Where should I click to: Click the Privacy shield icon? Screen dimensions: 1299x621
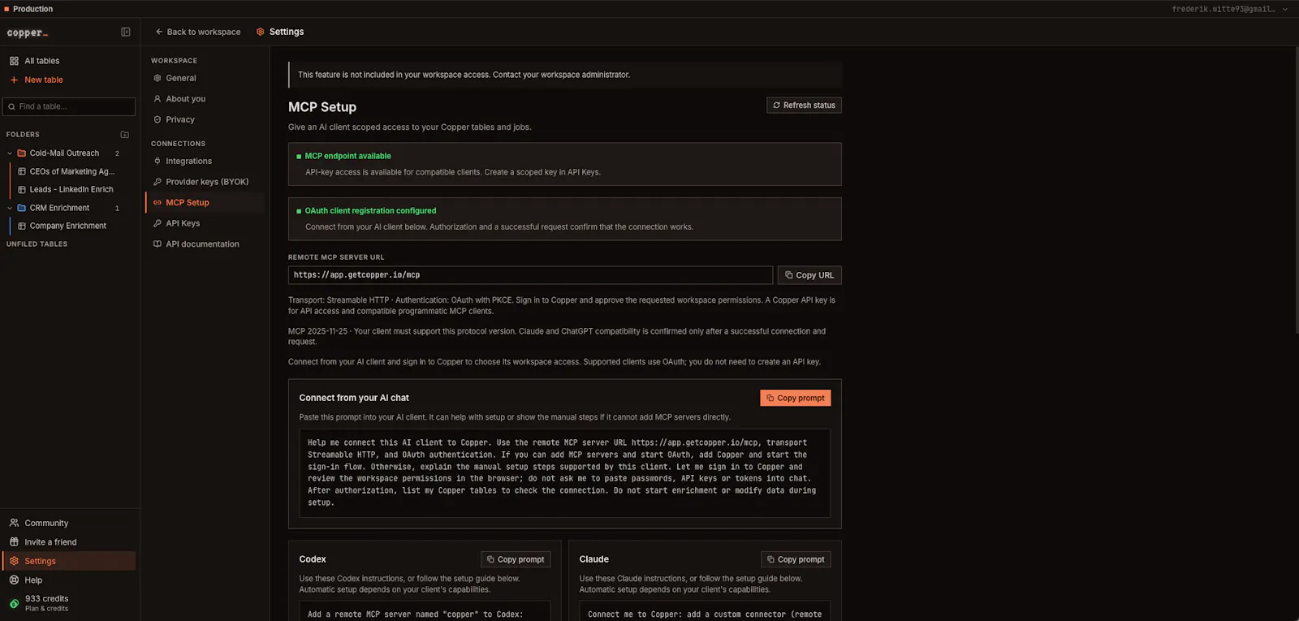click(158, 119)
